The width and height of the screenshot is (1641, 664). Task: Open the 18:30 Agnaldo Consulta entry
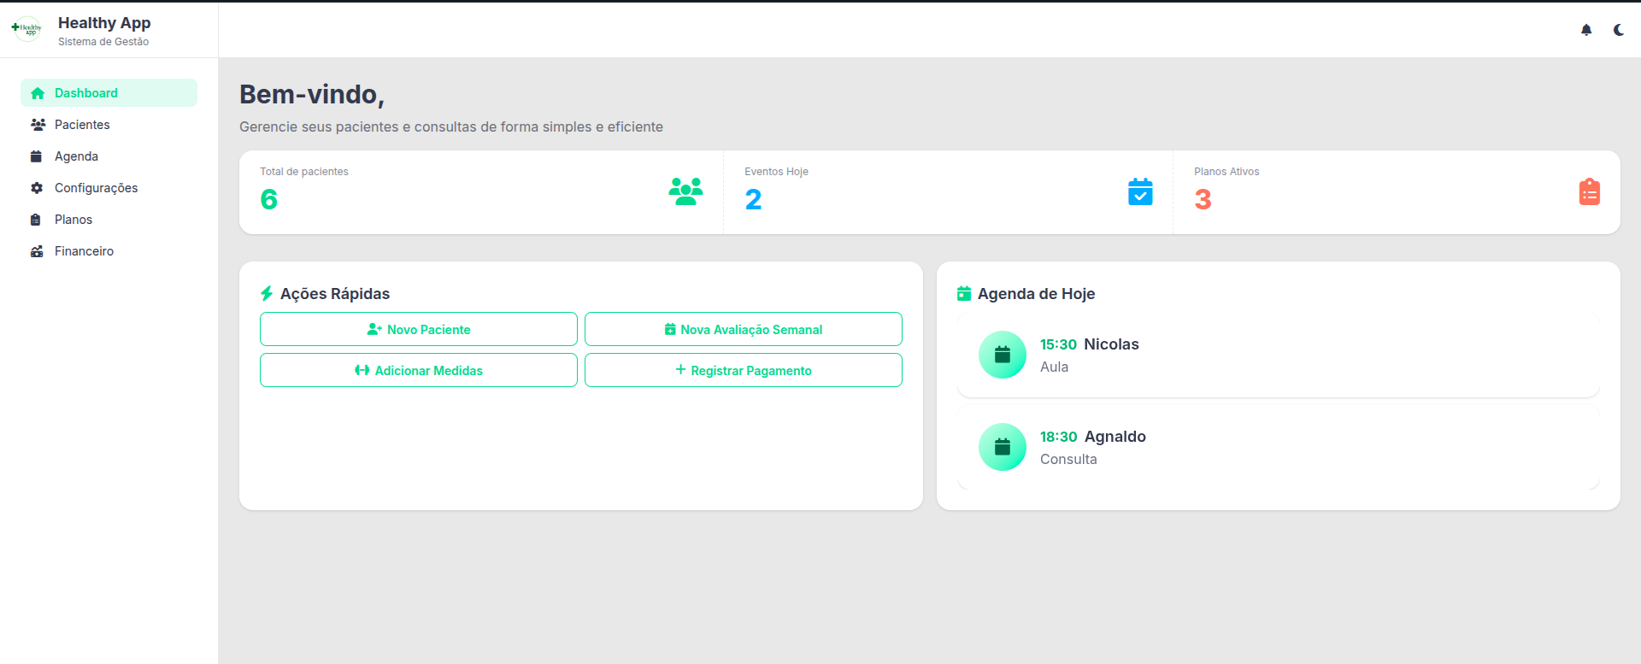pos(1279,447)
